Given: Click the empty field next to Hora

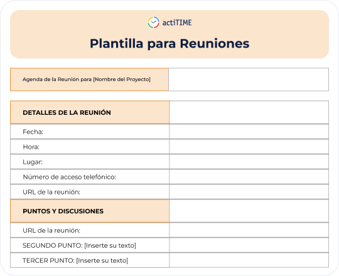Looking at the screenshot, I should 249,147.
